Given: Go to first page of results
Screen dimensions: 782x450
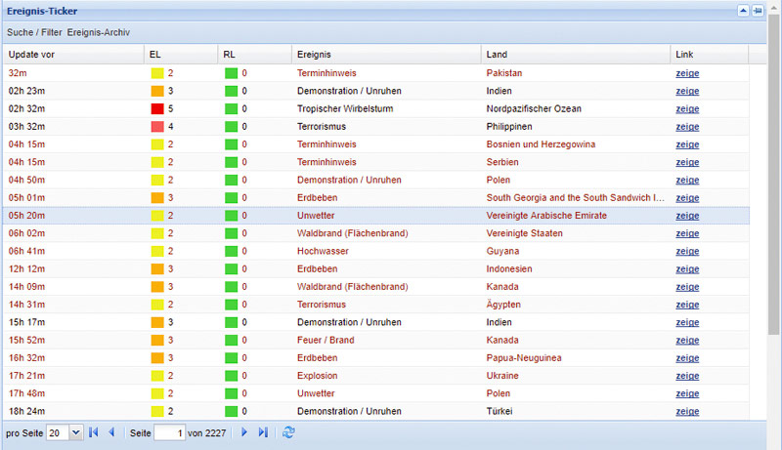Looking at the screenshot, I should [x=94, y=432].
